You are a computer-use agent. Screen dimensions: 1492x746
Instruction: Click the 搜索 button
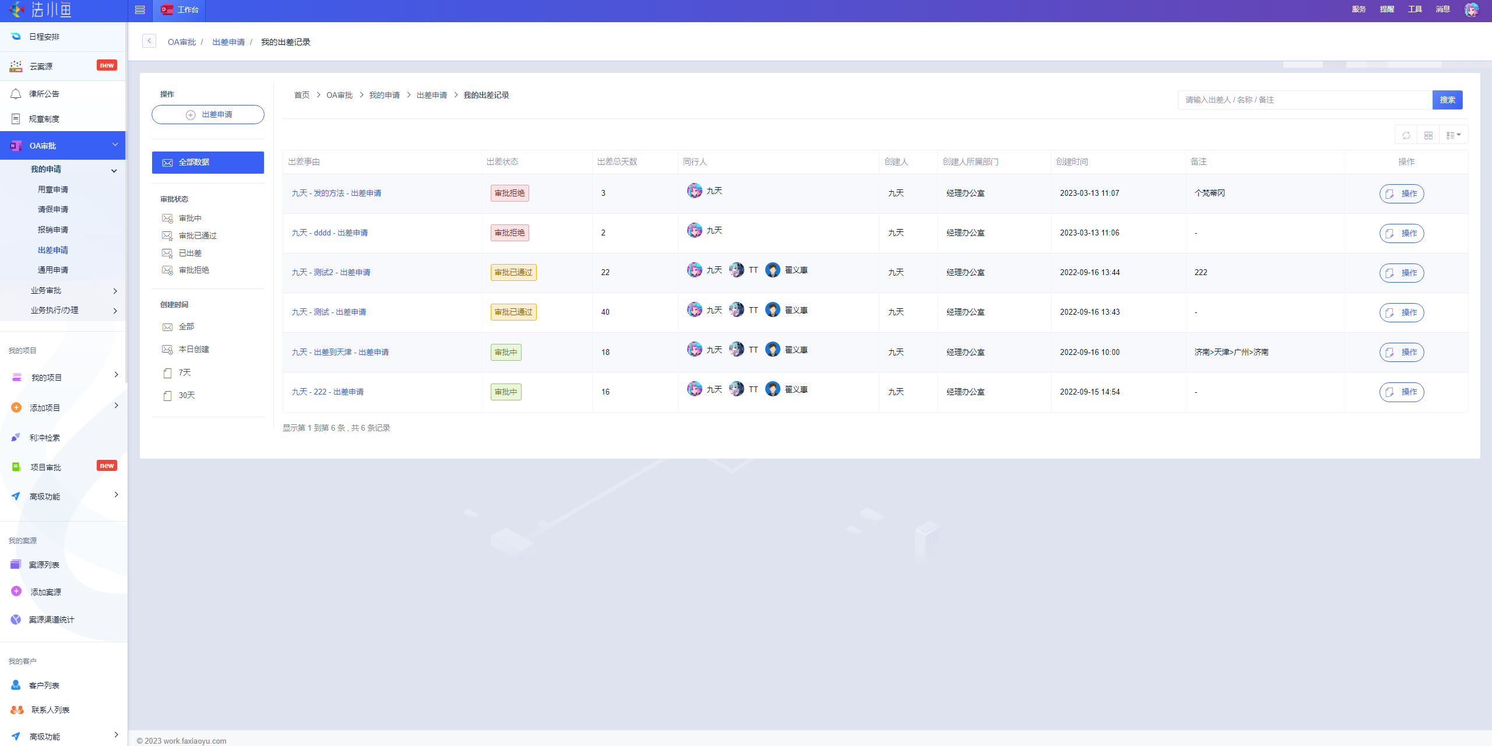tap(1447, 100)
